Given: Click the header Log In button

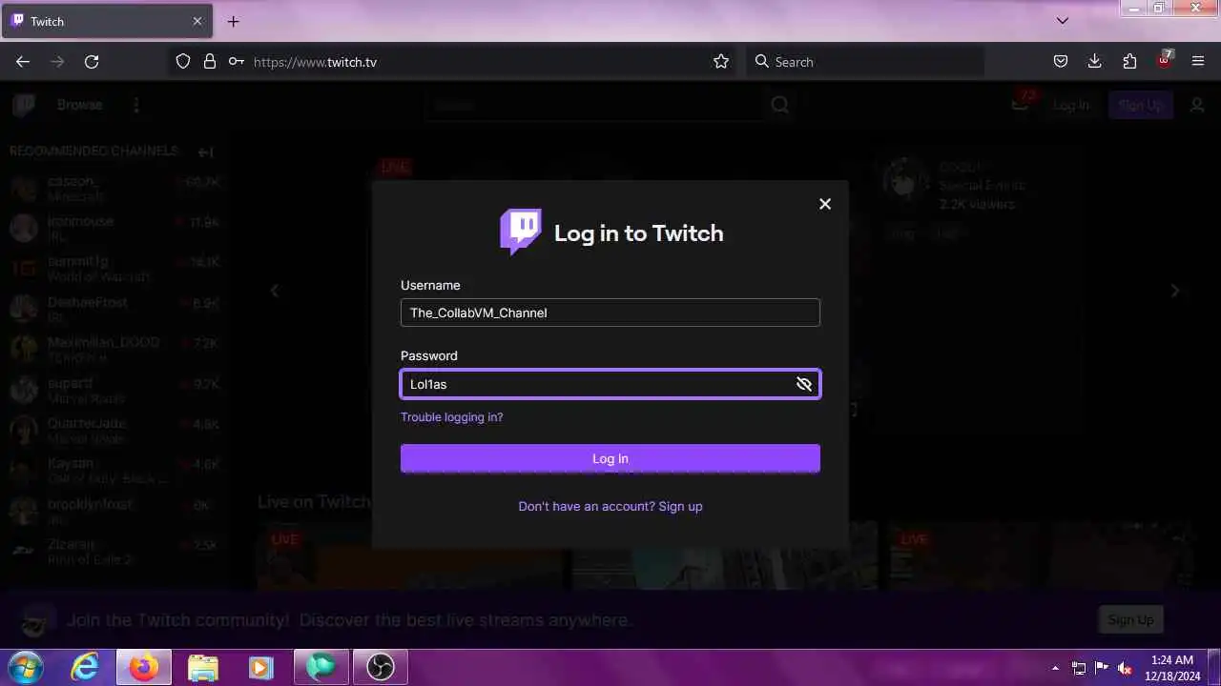Looking at the screenshot, I should [1070, 105].
